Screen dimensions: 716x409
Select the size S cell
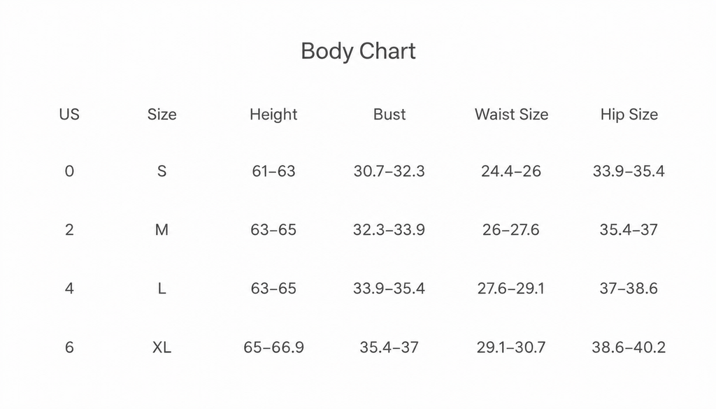pyautogui.click(x=162, y=171)
